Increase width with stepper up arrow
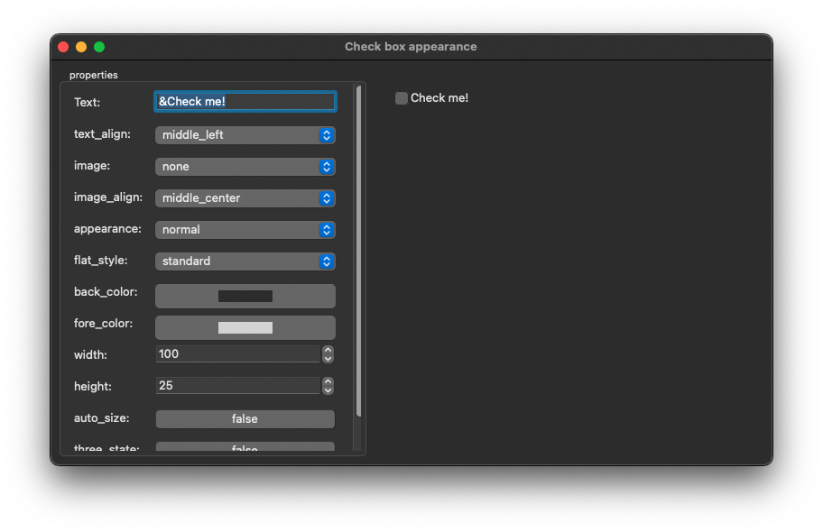The width and height of the screenshot is (823, 532). click(x=328, y=351)
